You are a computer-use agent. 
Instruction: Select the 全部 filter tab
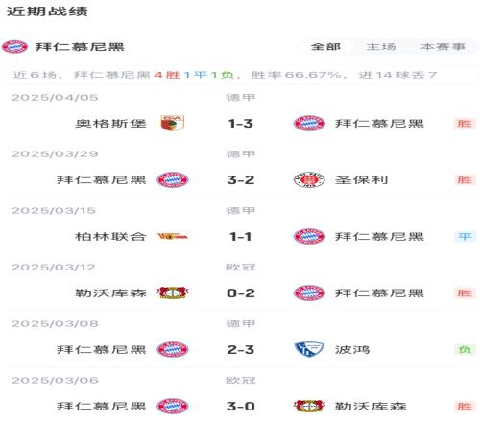(x=325, y=47)
